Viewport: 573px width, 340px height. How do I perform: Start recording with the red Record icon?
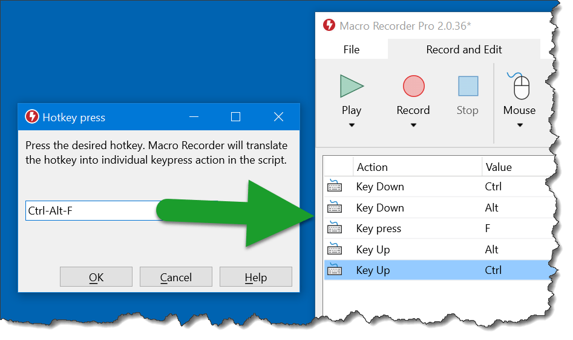[x=413, y=86]
